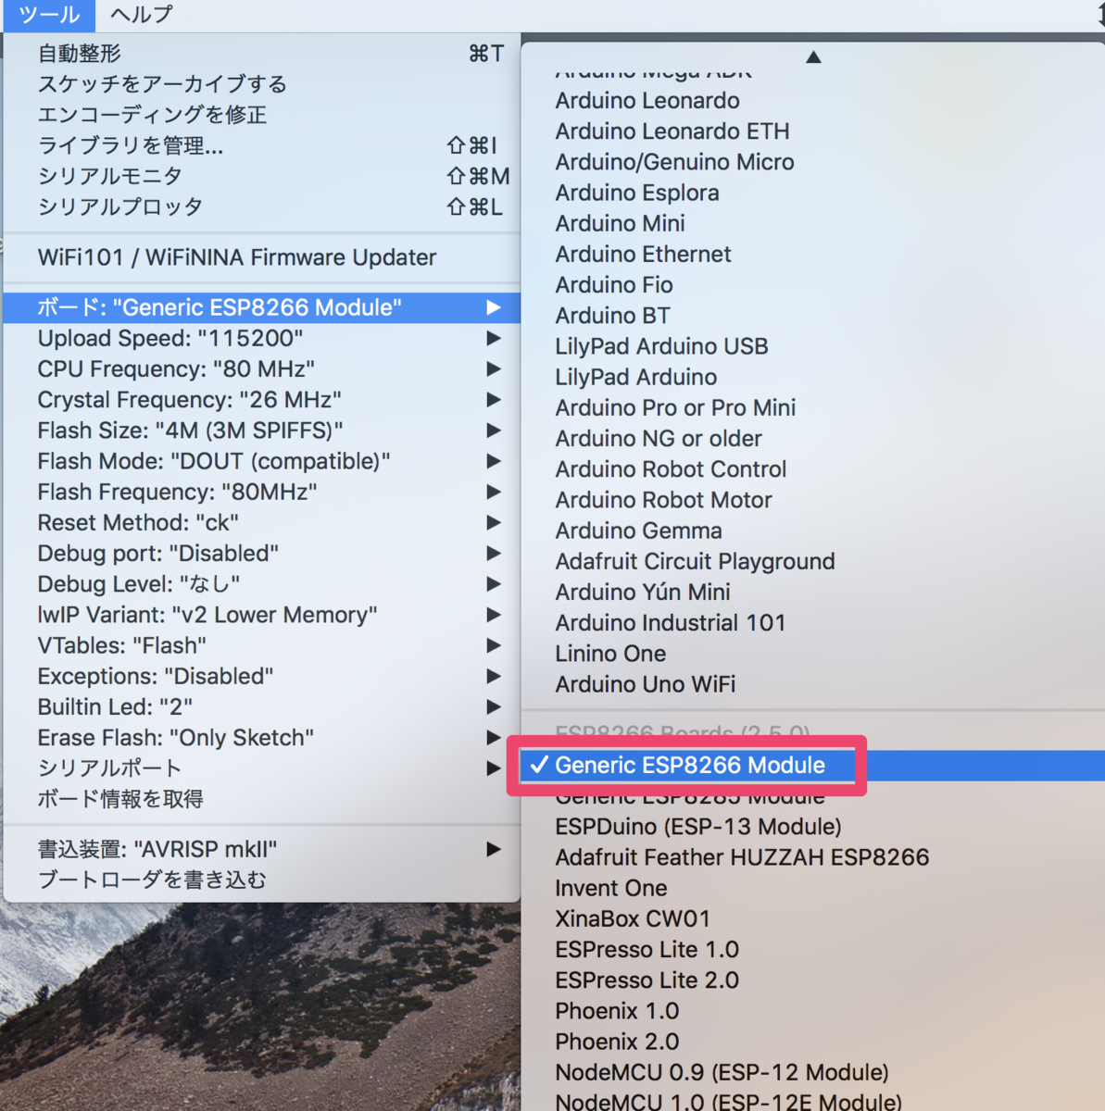Select Arduino BT board
The height and width of the screenshot is (1111, 1105).
(x=813, y=315)
